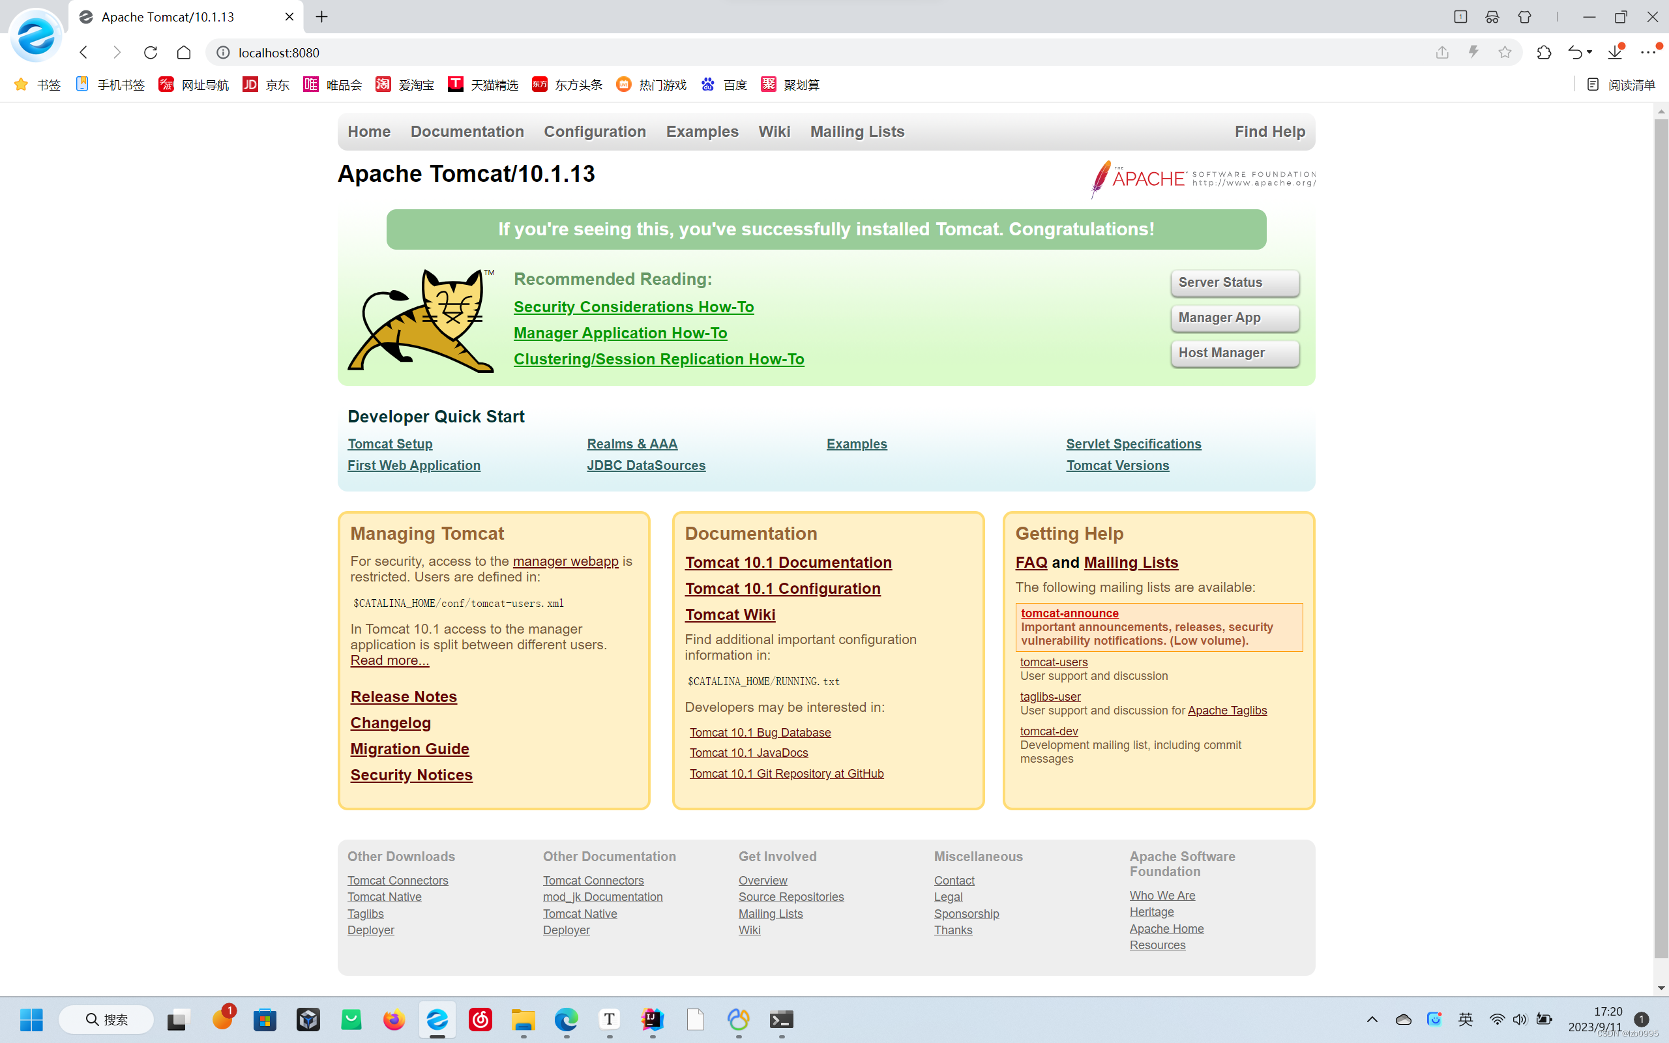Click the browser reload page icon
This screenshot has width=1669, height=1043.
tap(151, 52)
